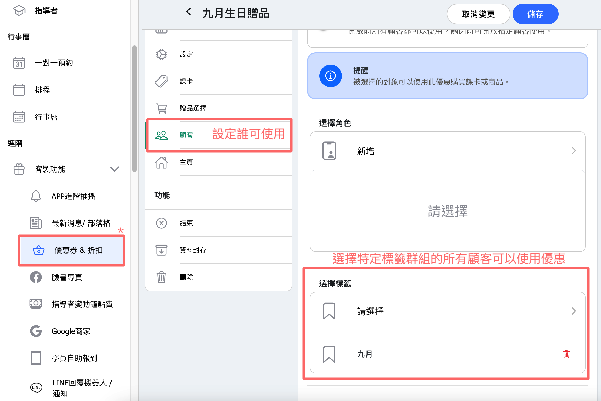
Task: Click 資料封存 archive function
Action: click(x=193, y=250)
